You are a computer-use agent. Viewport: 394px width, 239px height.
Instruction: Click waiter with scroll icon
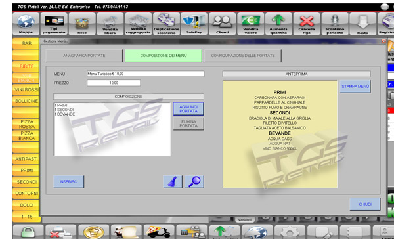126,232
